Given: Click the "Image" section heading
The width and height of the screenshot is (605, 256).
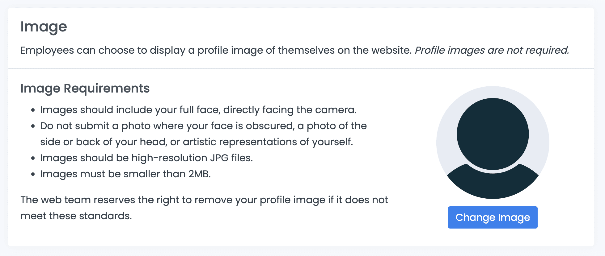Looking at the screenshot, I should [44, 27].
